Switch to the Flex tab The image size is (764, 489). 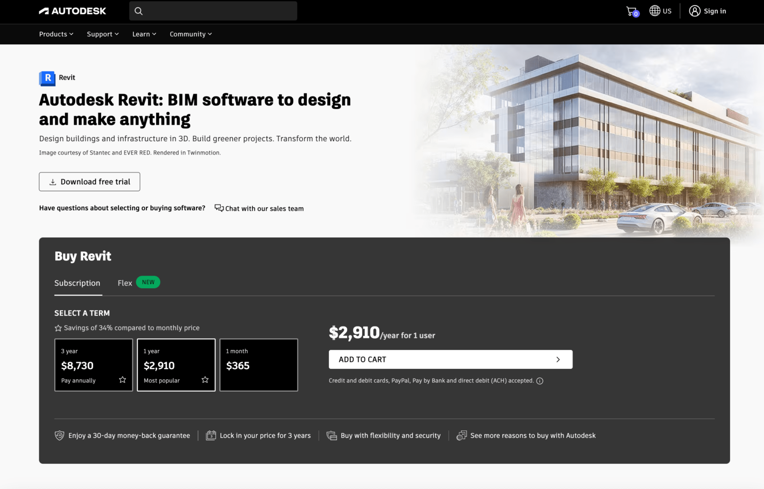pos(124,283)
